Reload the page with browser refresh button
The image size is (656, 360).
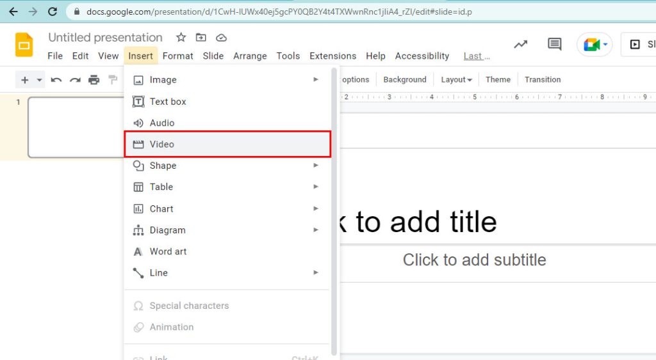click(53, 12)
